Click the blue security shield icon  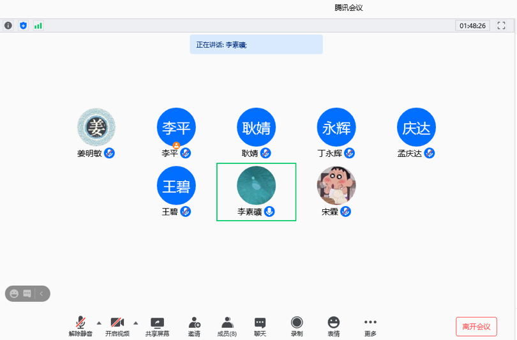coord(24,26)
